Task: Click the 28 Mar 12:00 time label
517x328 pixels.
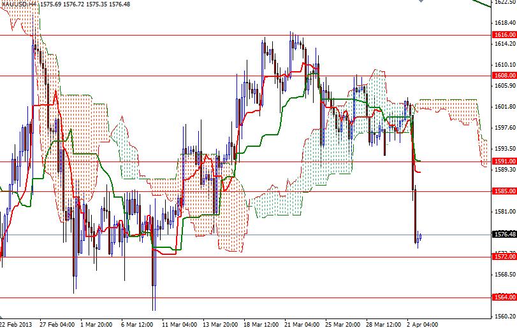Action: pyautogui.click(x=384, y=324)
